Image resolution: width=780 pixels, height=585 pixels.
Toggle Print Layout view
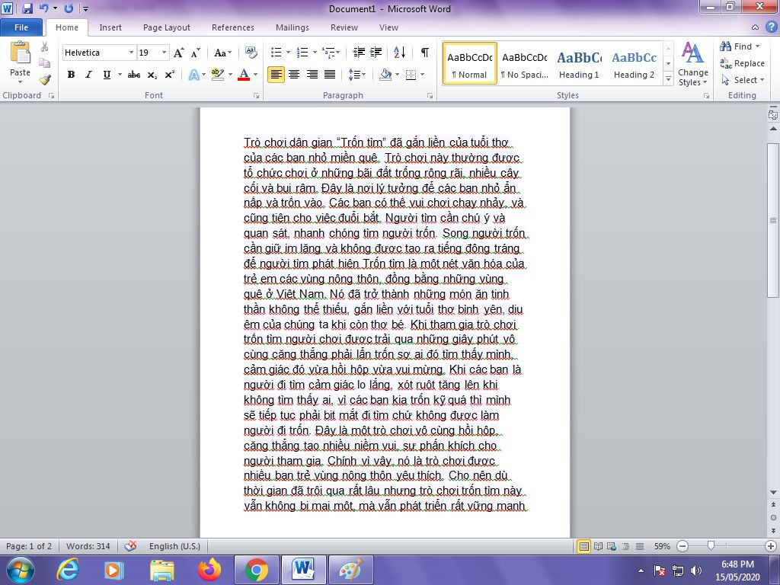(x=583, y=546)
